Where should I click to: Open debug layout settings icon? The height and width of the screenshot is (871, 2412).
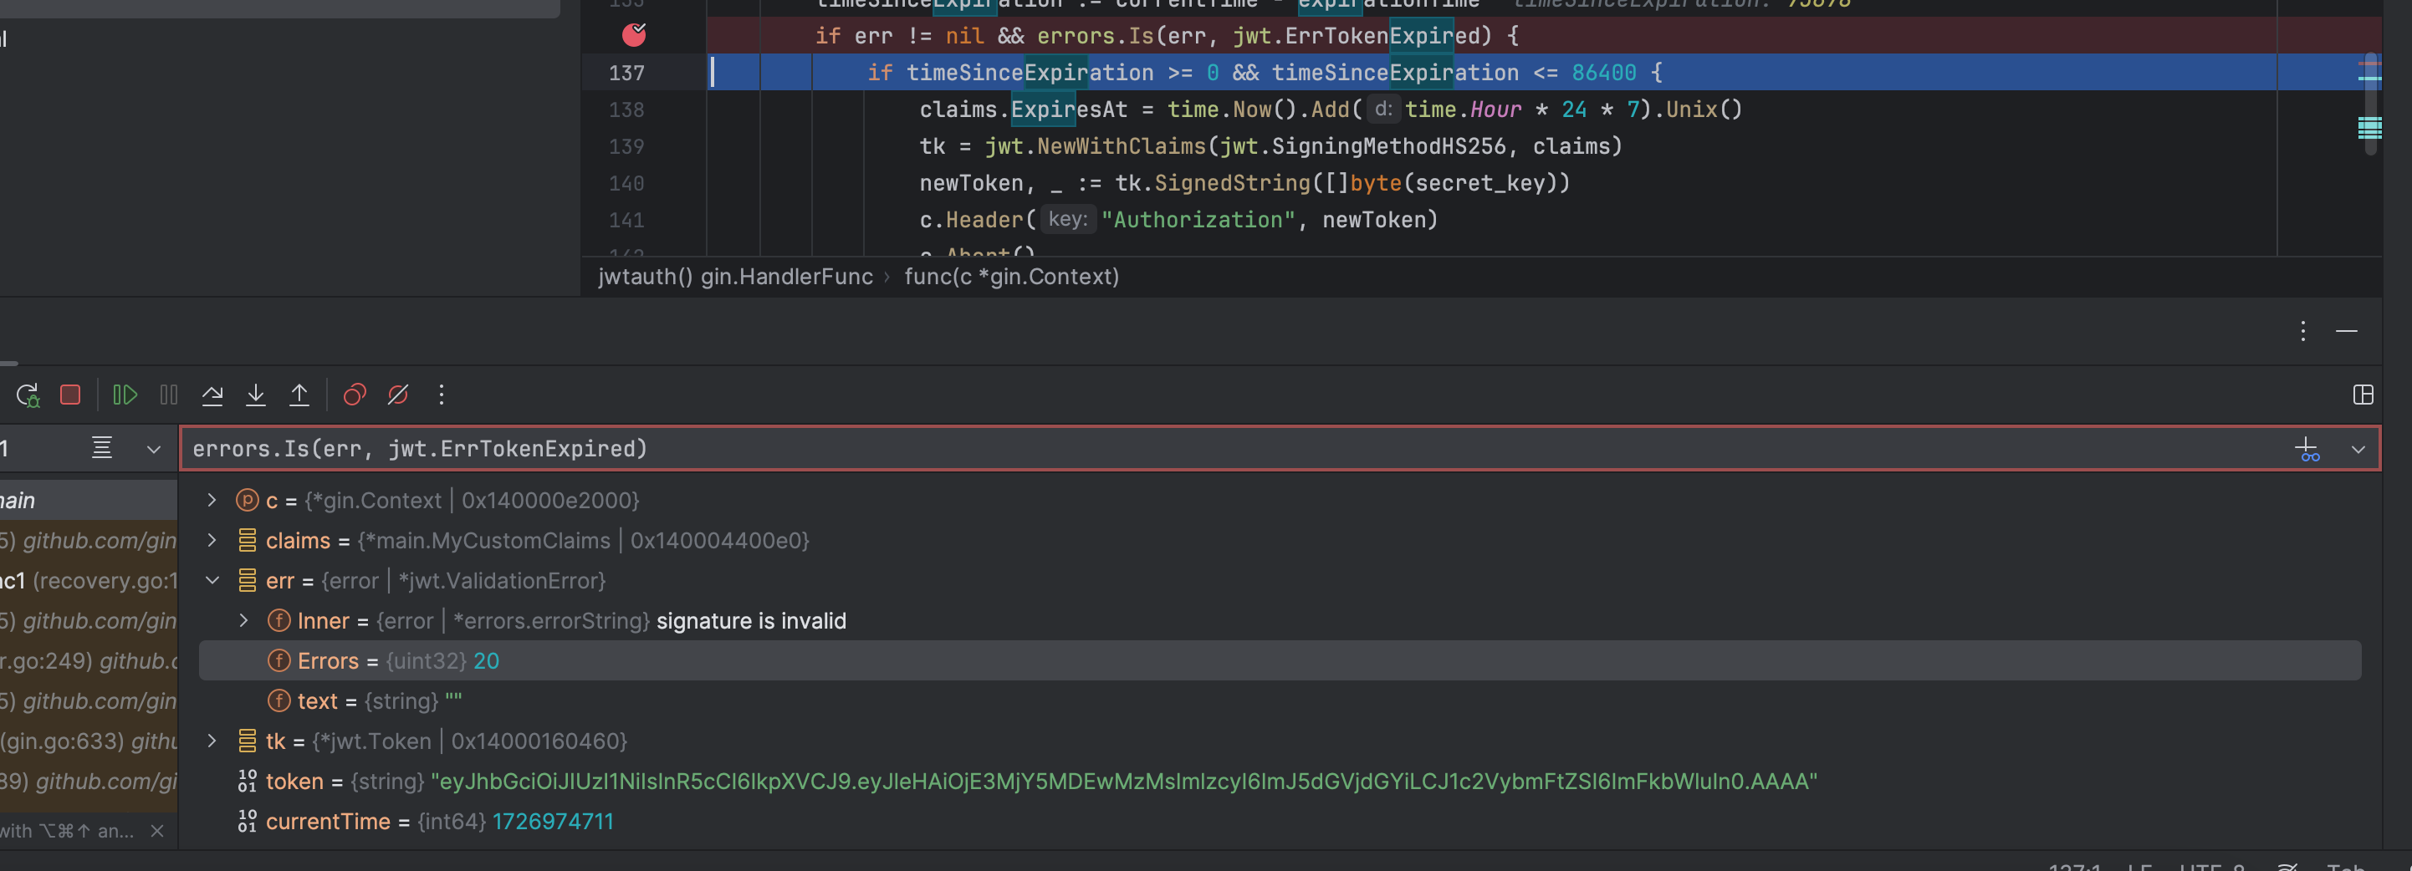pyautogui.click(x=2363, y=395)
